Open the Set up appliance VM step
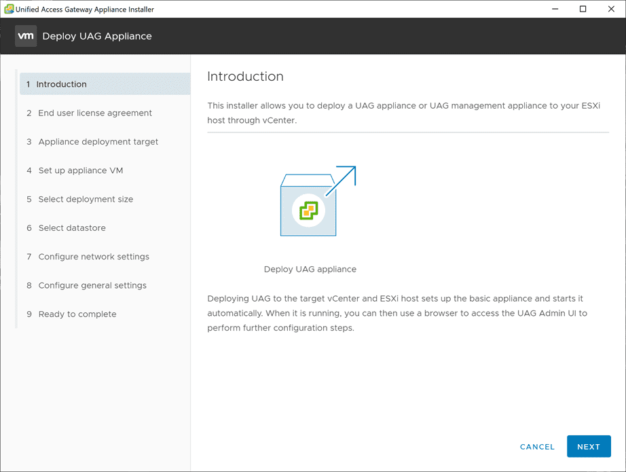 click(81, 170)
